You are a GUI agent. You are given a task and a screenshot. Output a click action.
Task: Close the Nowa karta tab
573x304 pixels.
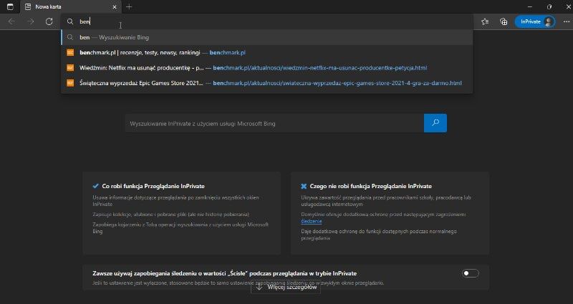click(115, 6)
